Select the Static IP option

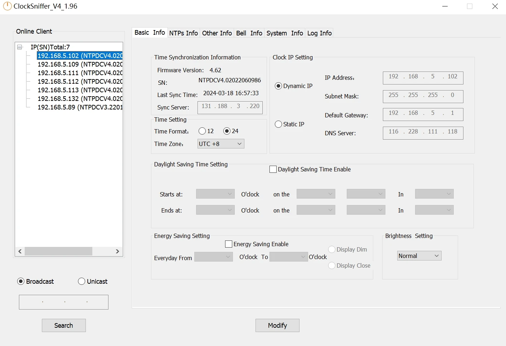tap(278, 124)
